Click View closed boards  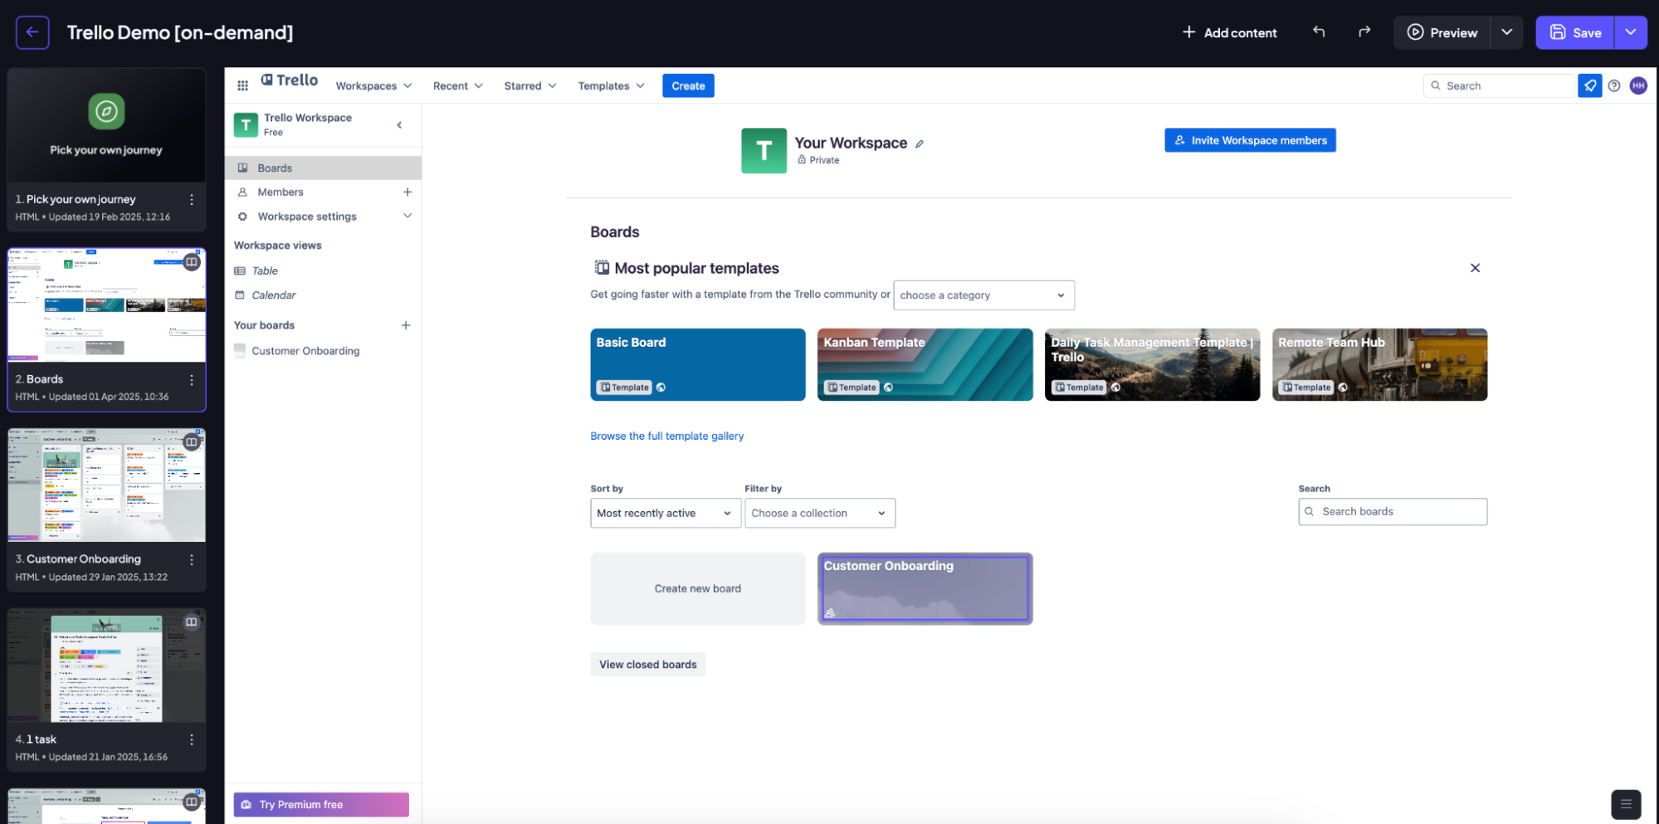(647, 665)
